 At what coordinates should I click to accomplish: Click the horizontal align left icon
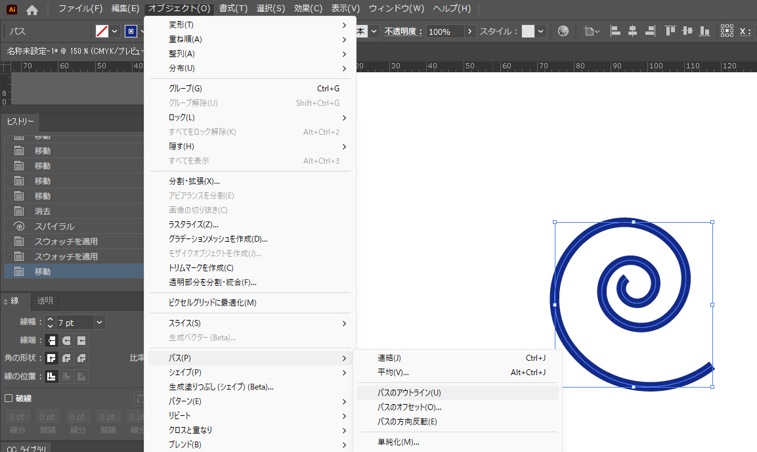click(x=616, y=31)
